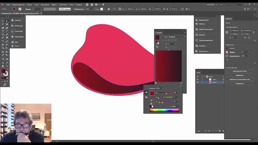Click the search field in the top bar
The image size is (258, 145).
231,5
